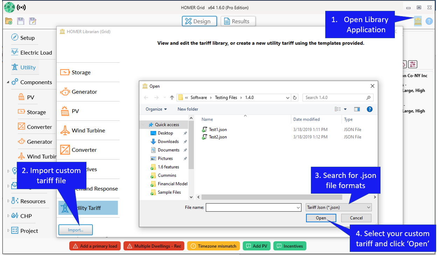Select Converter in the Librarian list

84,150
